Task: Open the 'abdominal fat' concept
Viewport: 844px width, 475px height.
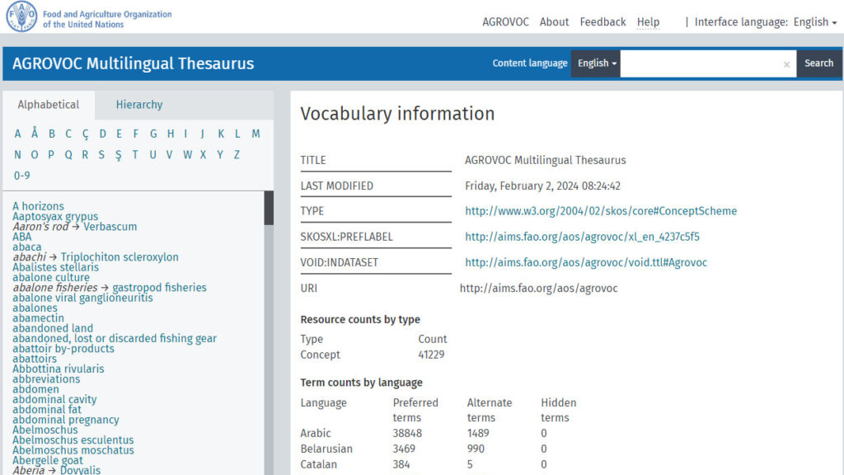Action: point(47,410)
